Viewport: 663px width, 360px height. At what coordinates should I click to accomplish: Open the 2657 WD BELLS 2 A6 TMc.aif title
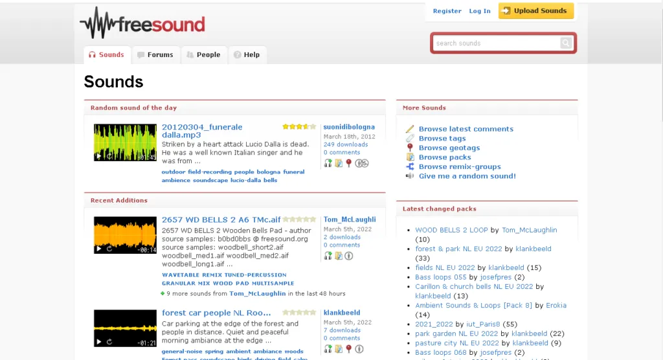[221, 219]
